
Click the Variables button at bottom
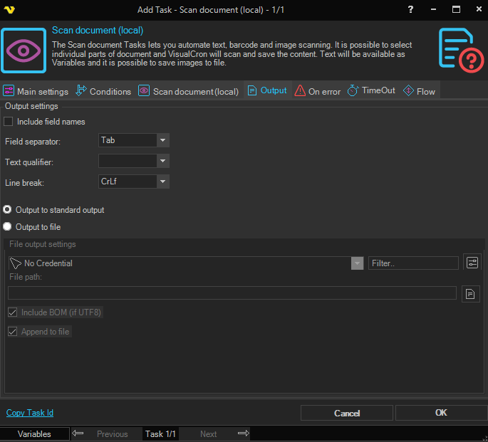click(x=34, y=433)
